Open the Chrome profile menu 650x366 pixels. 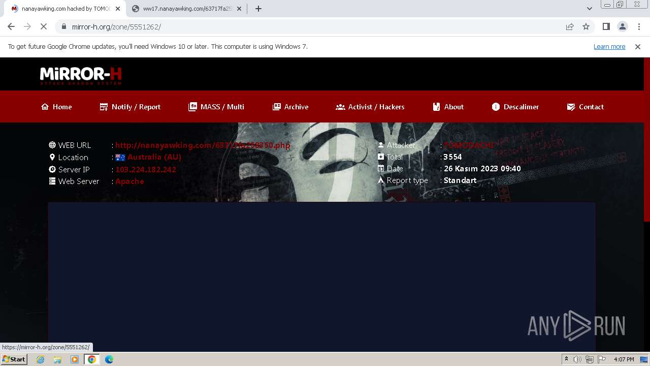click(622, 26)
